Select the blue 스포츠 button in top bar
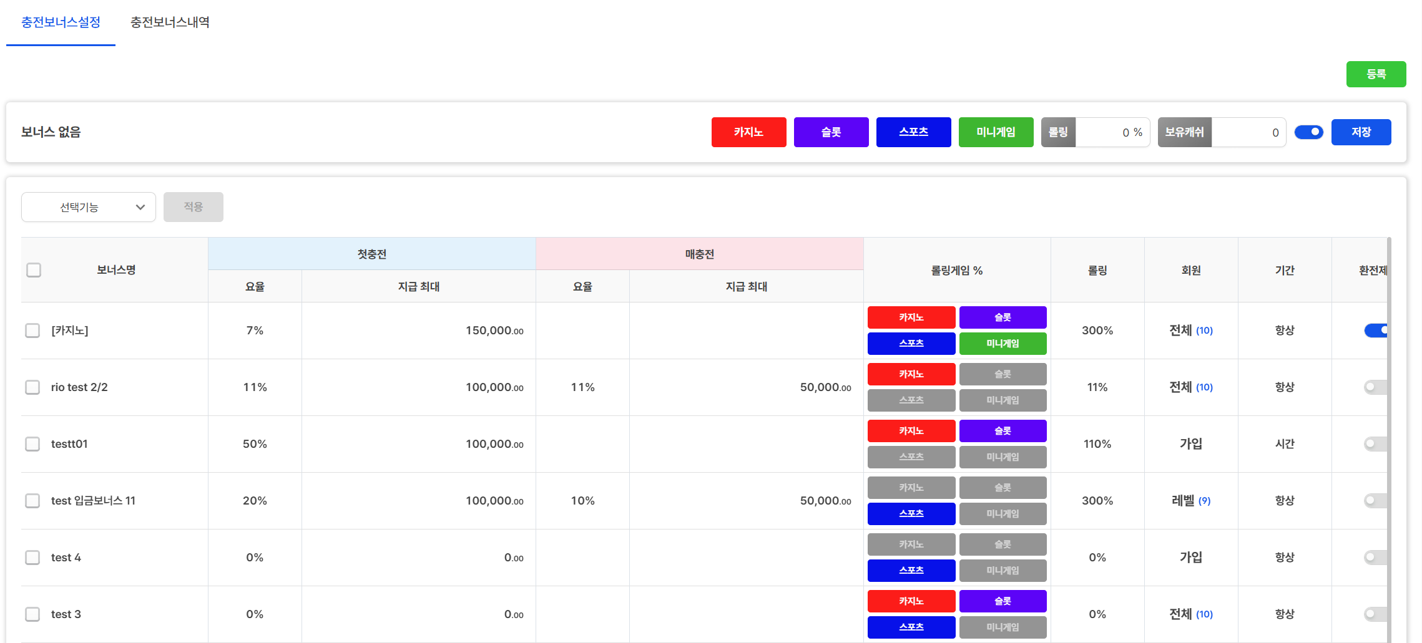Viewport: 1422px width, 643px height. click(913, 132)
